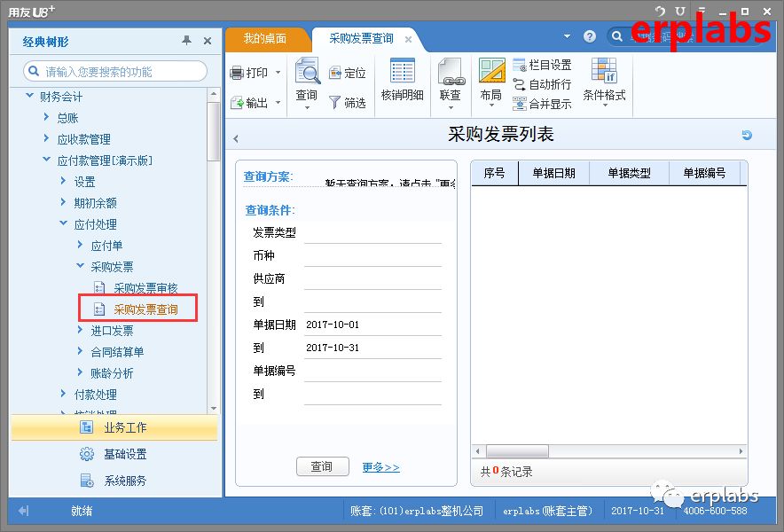
Task: Open the 输出 dropdown arrow
Action: 278,103
